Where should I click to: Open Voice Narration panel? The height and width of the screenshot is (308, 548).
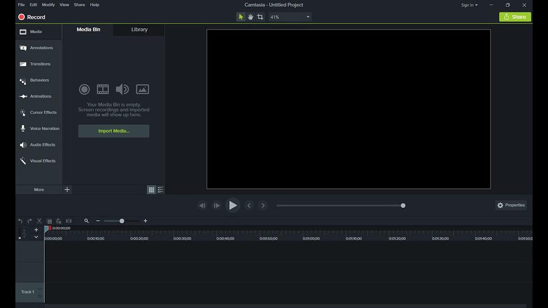coord(39,129)
